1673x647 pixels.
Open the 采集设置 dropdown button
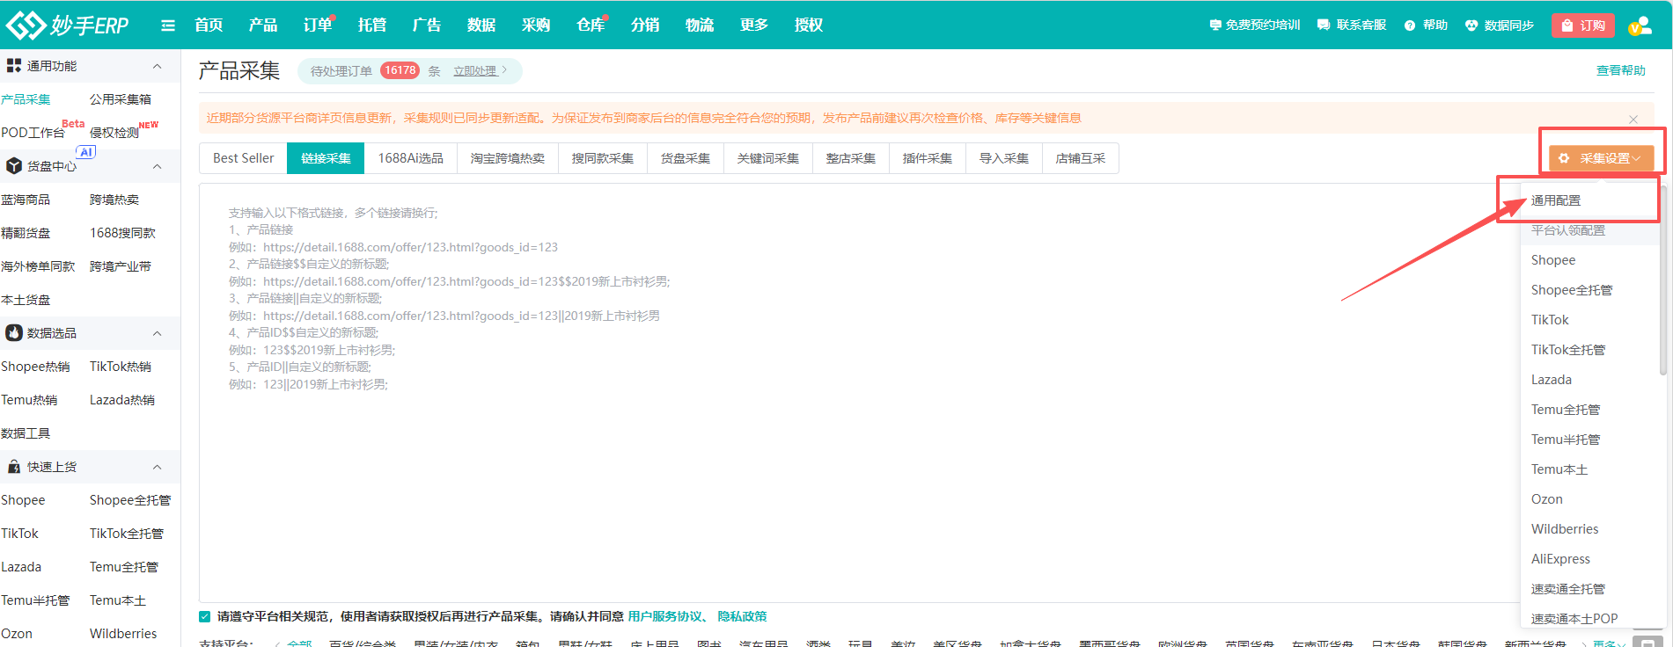(x=1601, y=158)
